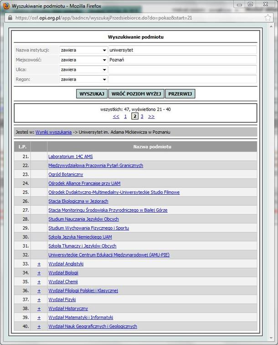The height and width of the screenshot is (345, 278).
Task: Select Ogród Botaniczny link
Action: click(x=66, y=174)
